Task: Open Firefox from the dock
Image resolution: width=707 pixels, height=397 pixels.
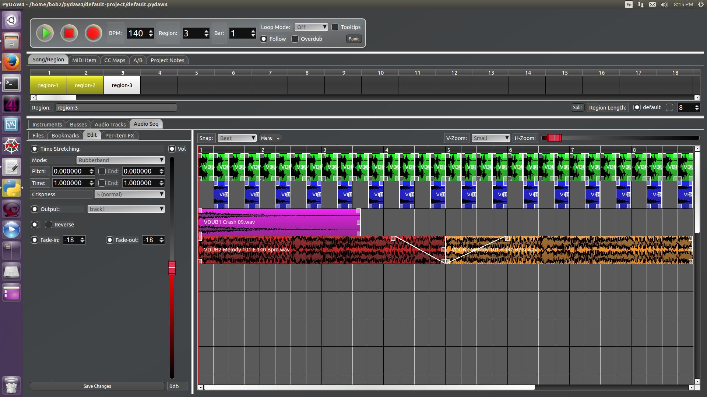Action: pos(11,62)
